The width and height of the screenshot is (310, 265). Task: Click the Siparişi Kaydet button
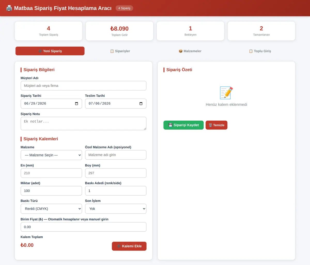(x=183, y=125)
